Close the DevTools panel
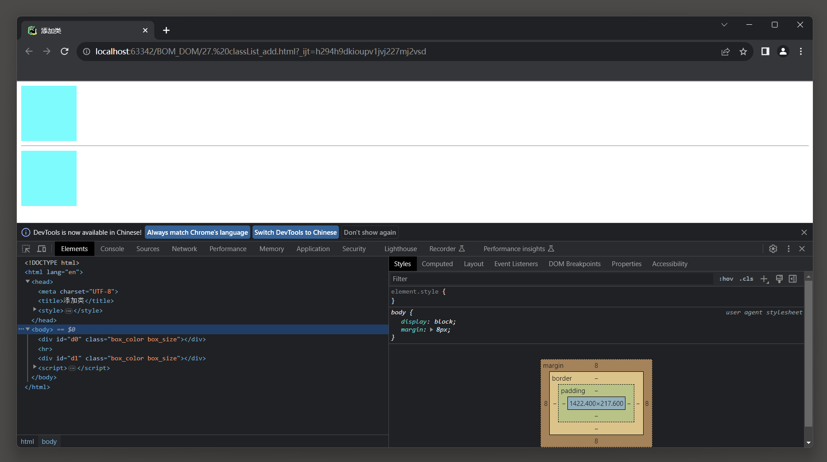The image size is (827, 462). coord(802,249)
